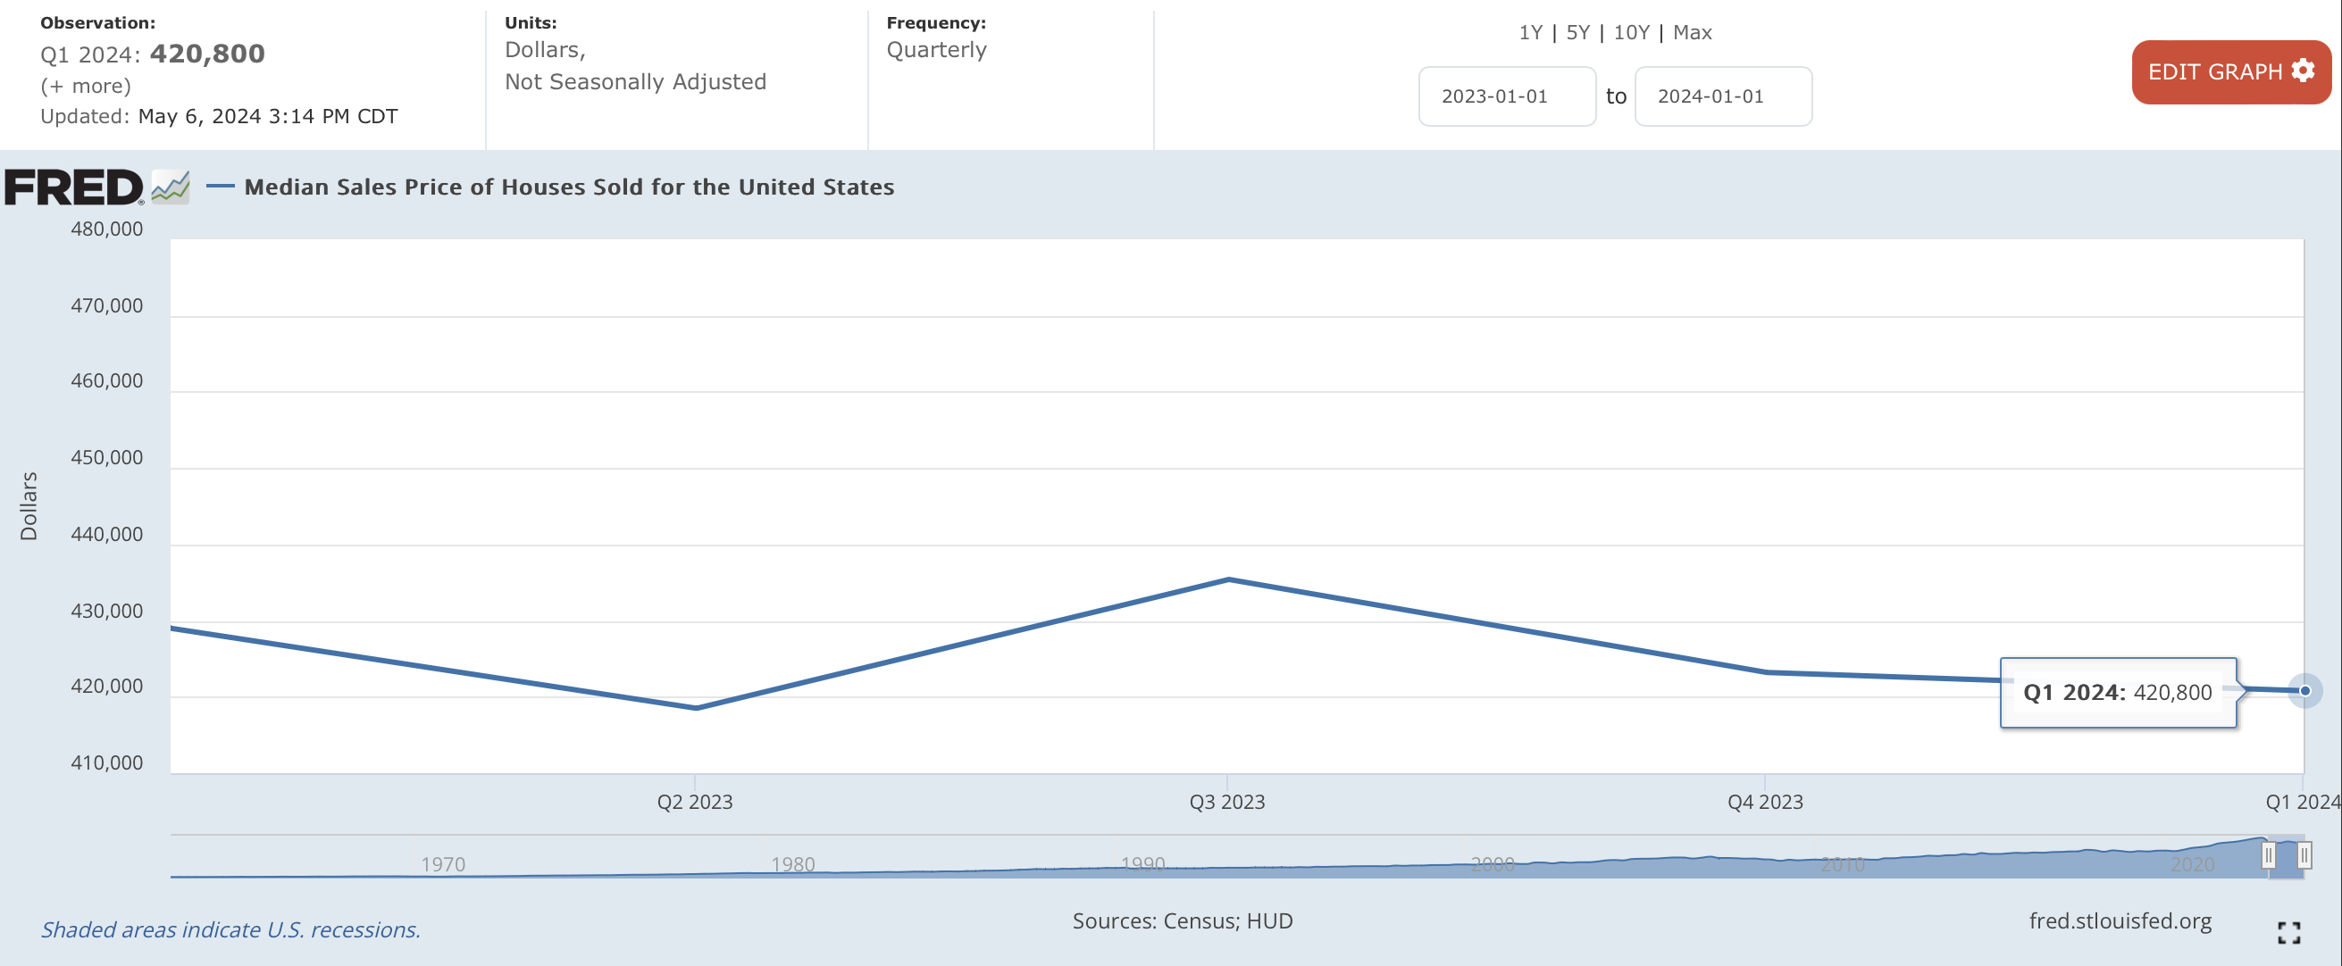Click the Q3 2023 peak on the line
Viewport: 2342px width, 966px height.
tap(1228, 579)
